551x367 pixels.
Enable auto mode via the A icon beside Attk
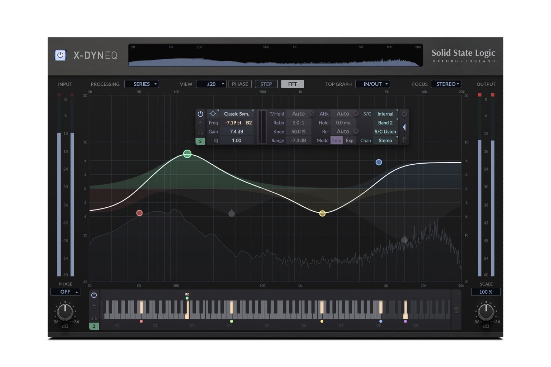(x=356, y=114)
